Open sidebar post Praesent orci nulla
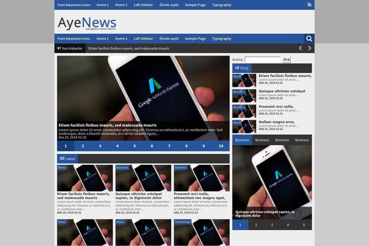 (x=276, y=106)
